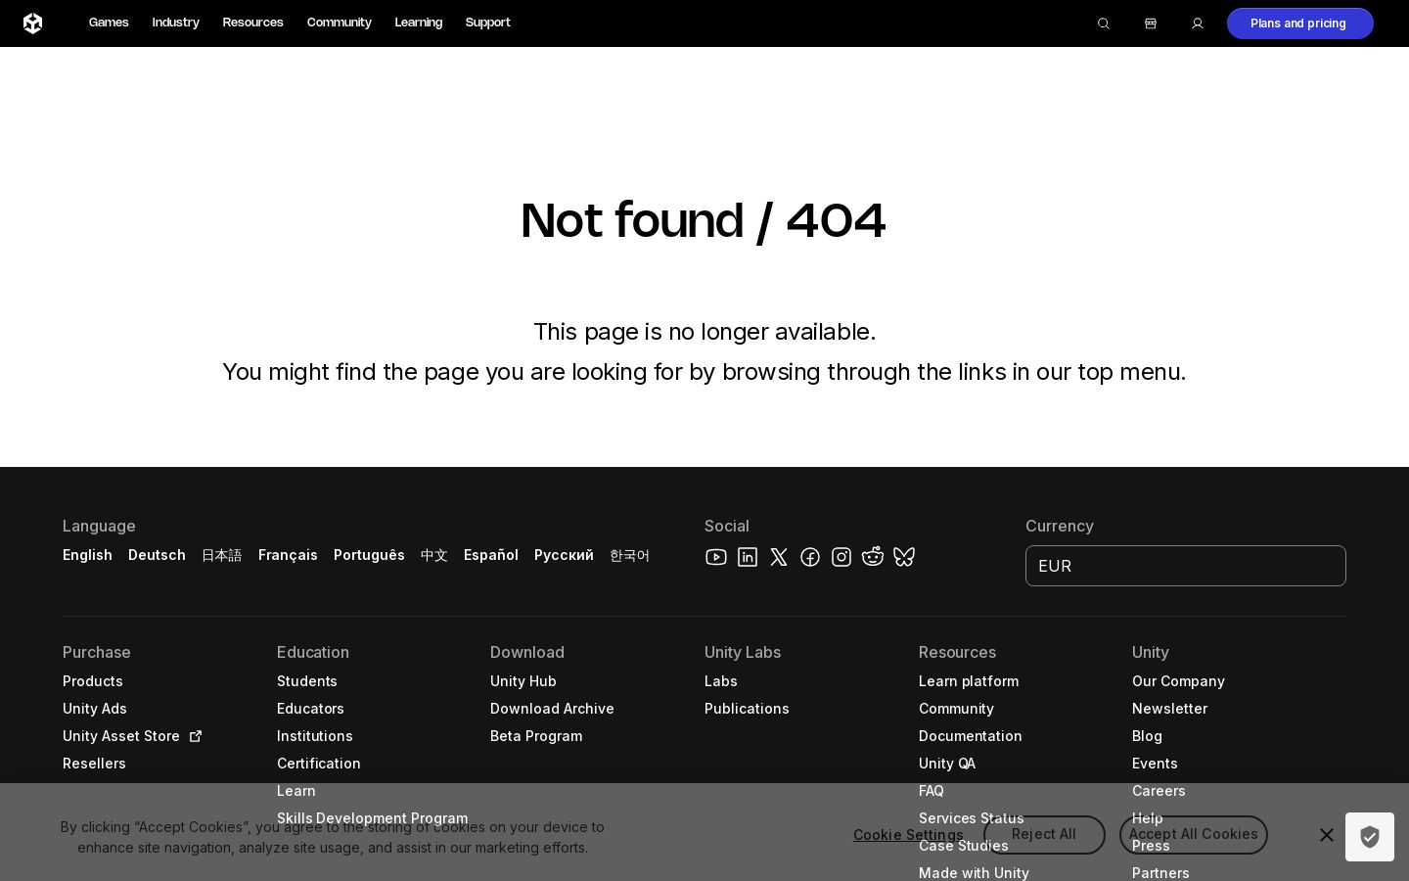Switch language to 中文
The height and width of the screenshot is (881, 1409).
pos(434,555)
